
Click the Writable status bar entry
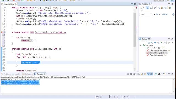tap(99, 97)
